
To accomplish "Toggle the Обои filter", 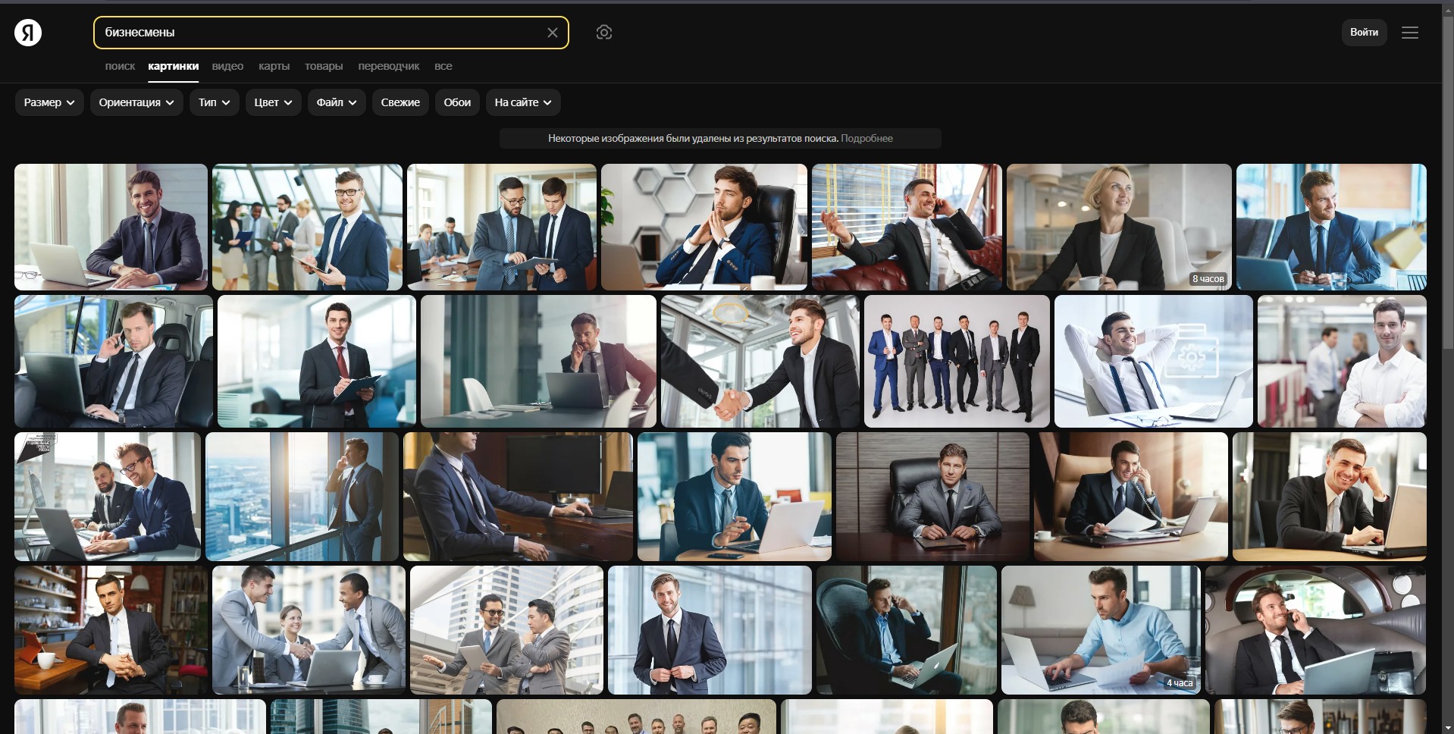I will (x=457, y=102).
